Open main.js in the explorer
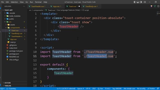The image size is (160, 90). coord(14,42)
